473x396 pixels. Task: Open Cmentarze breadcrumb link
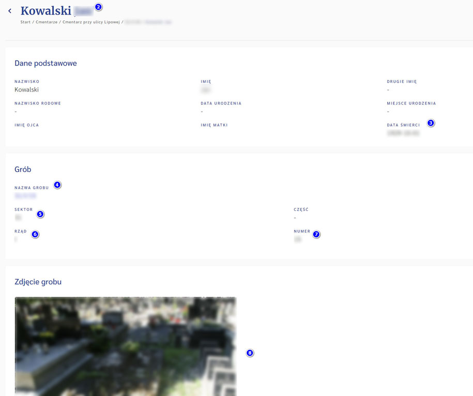(x=47, y=22)
